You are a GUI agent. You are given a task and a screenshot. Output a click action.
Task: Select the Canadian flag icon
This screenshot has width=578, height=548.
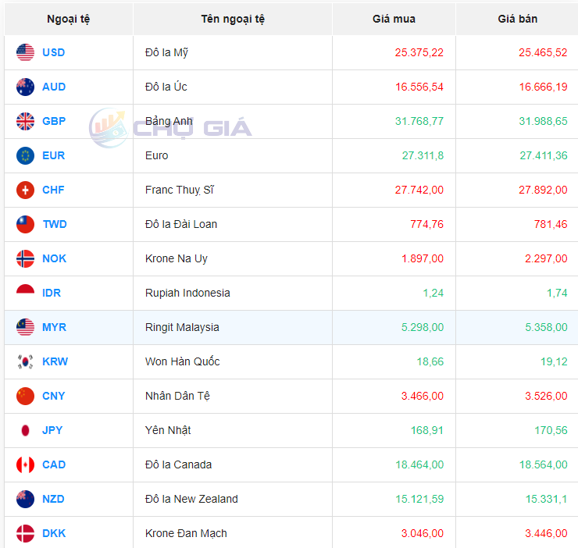coord(26,464)
